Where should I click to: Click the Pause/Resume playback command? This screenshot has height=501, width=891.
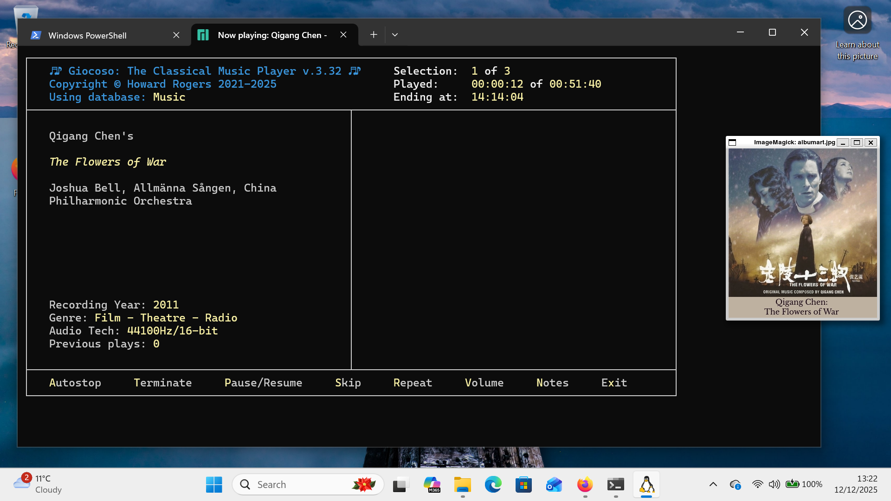tap(263, 383)
